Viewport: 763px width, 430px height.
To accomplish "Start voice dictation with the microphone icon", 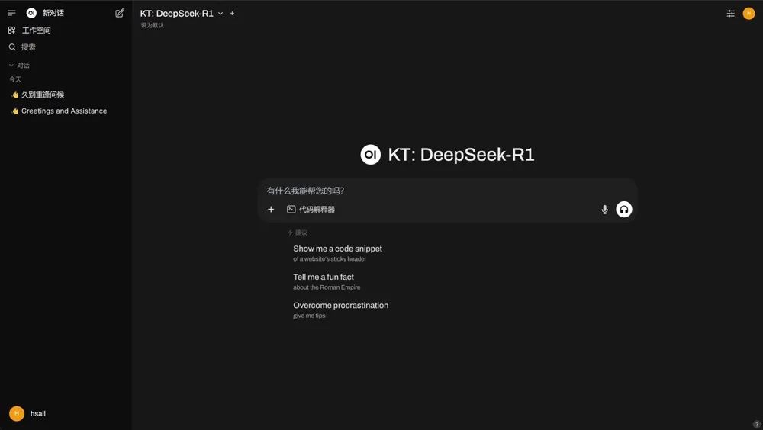I will 604,210.
